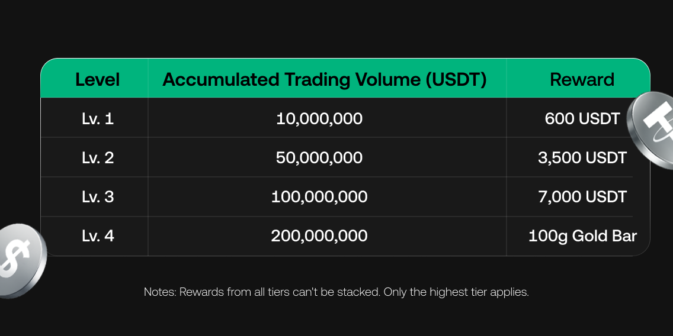This screenshot has width=673, height=336.
Task: Click the Lv. 4 row label
Action: [x=98, y=235]
